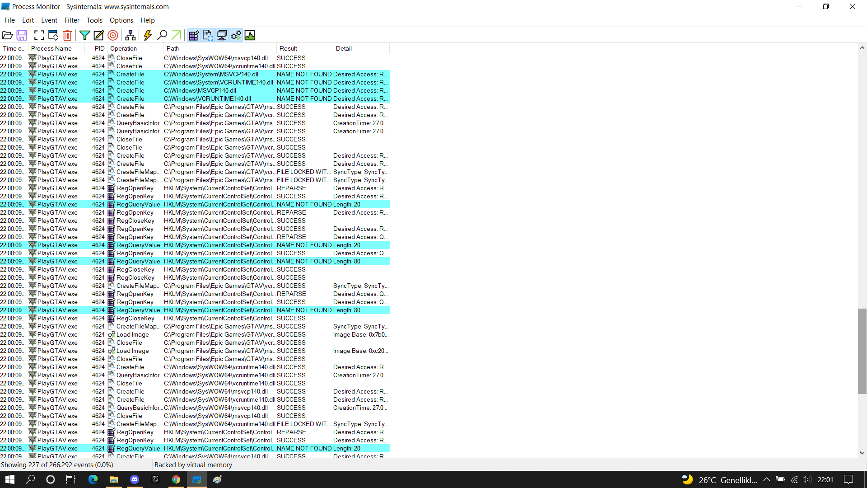Open the Filter menu
Screen dimensions: 867x488
coord(72,20)
